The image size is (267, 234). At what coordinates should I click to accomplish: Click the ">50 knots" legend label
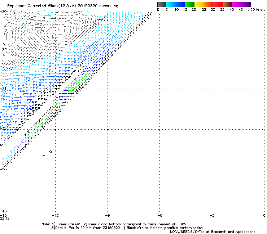click(x=257, y=10)
